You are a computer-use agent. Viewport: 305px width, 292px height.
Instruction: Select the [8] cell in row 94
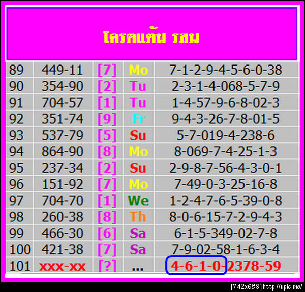tap(107, 151)
